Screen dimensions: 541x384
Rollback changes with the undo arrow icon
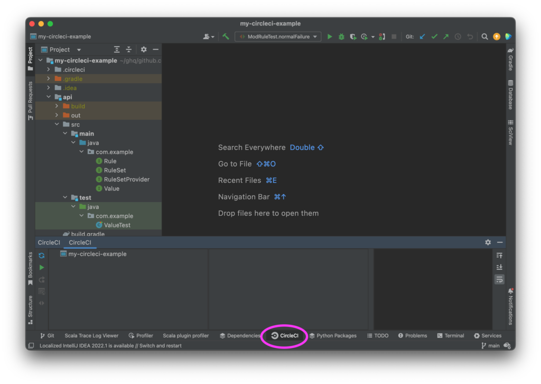tap(470, 36)
